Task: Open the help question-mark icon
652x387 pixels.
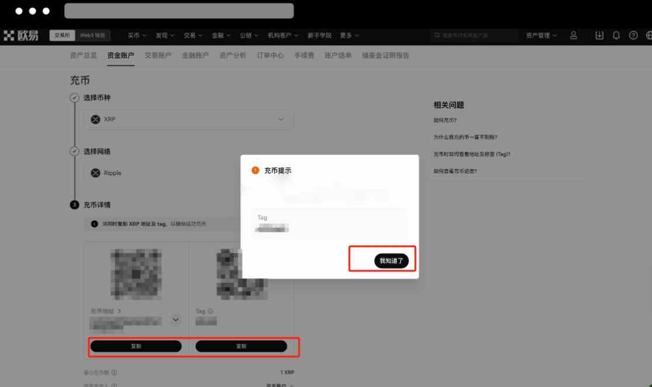Action: coord(633,35)
